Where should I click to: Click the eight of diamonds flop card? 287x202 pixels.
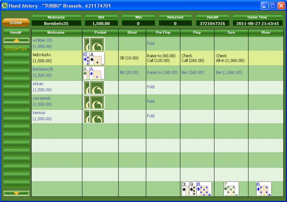coord(204,189)
